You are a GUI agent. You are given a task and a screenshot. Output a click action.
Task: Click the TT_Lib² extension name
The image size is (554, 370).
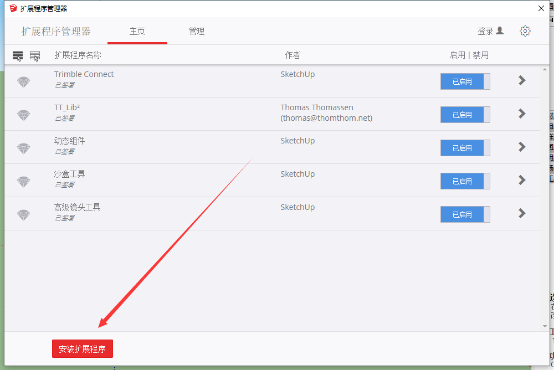pos(67,107)
